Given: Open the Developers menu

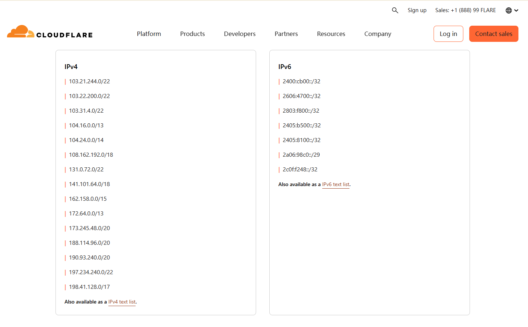Looking at the screenshot, I should point(239,33).
